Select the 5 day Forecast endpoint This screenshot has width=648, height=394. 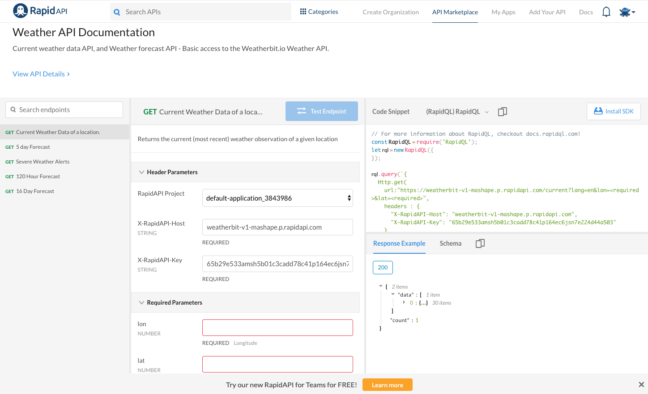coord(33,147)
